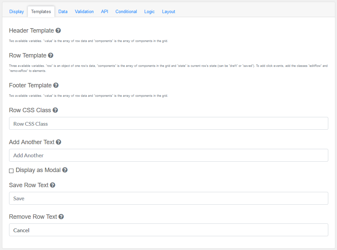Click Remove Row Text help icon

(61, 217)
